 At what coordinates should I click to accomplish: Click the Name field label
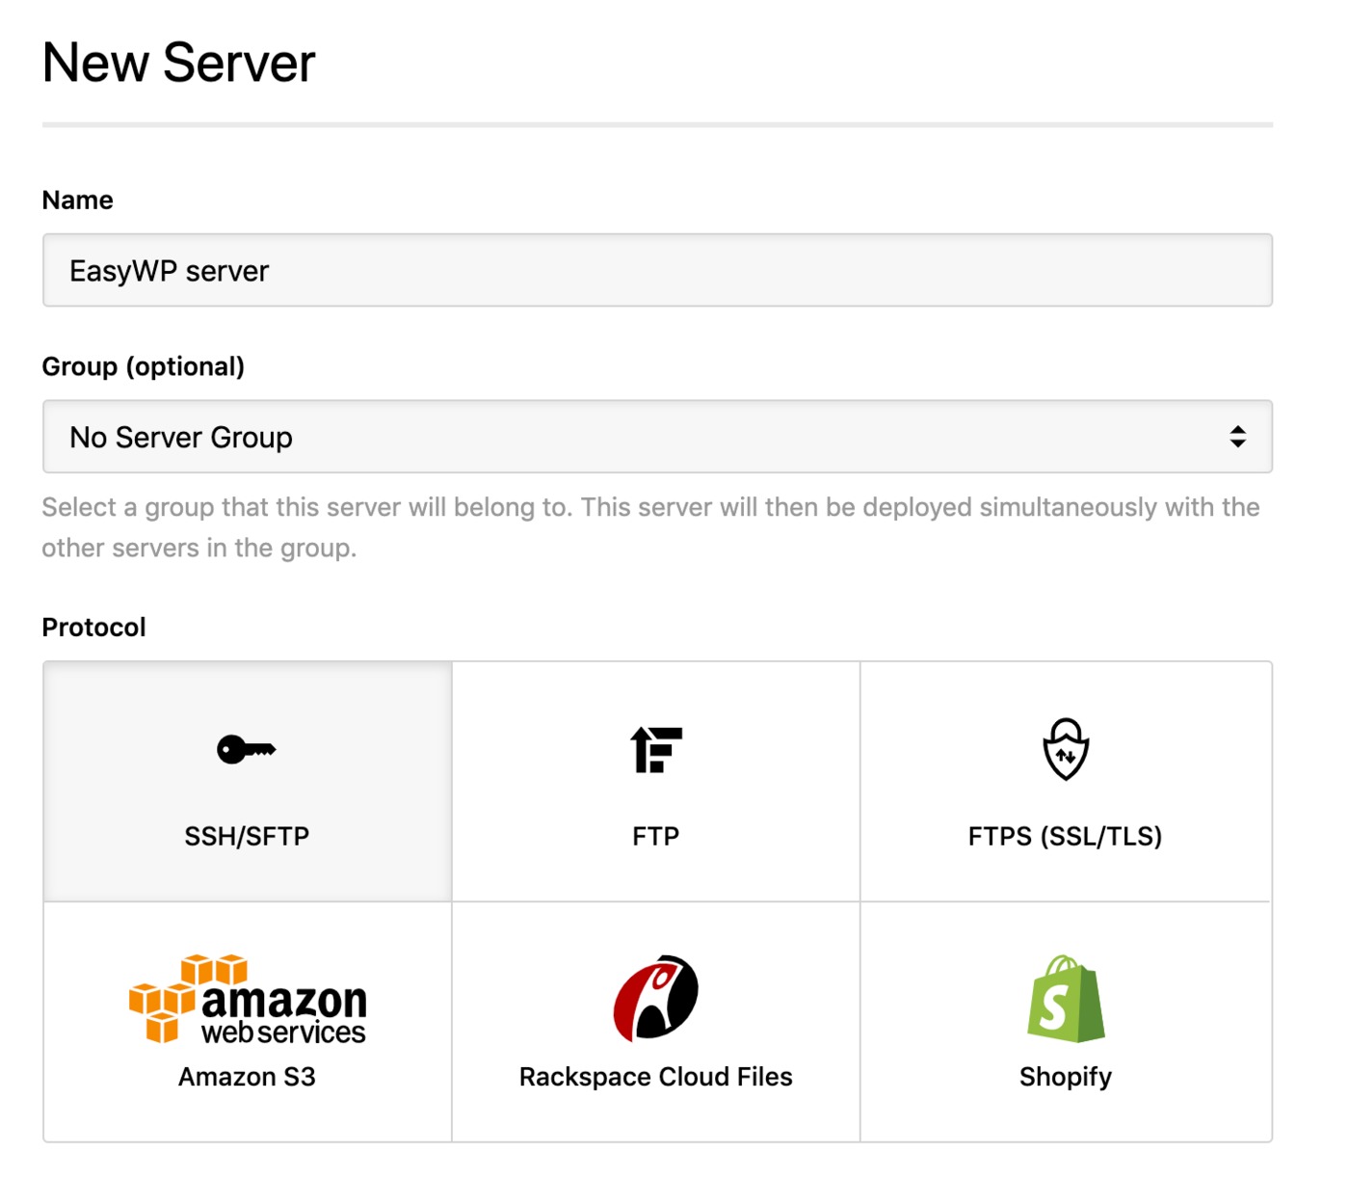click(78, 200)
